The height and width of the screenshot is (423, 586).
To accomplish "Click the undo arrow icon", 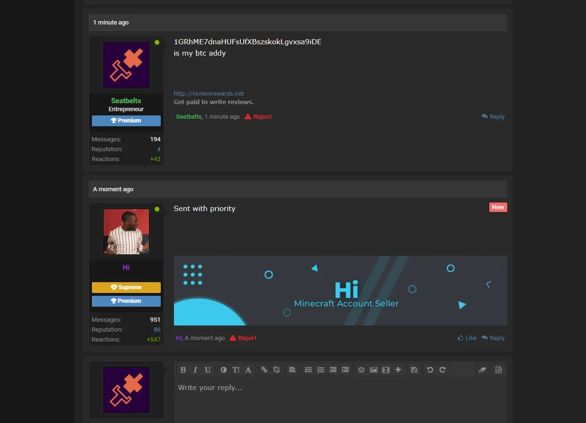I will pos(430,370).
